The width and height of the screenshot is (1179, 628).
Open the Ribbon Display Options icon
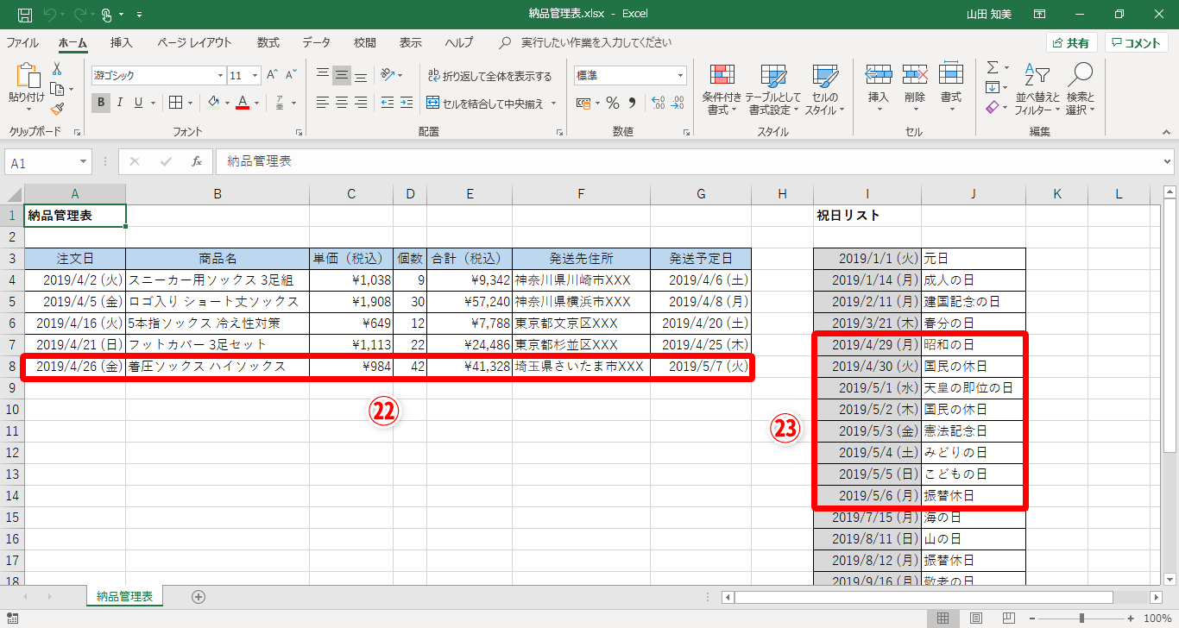pos(1040,15)
